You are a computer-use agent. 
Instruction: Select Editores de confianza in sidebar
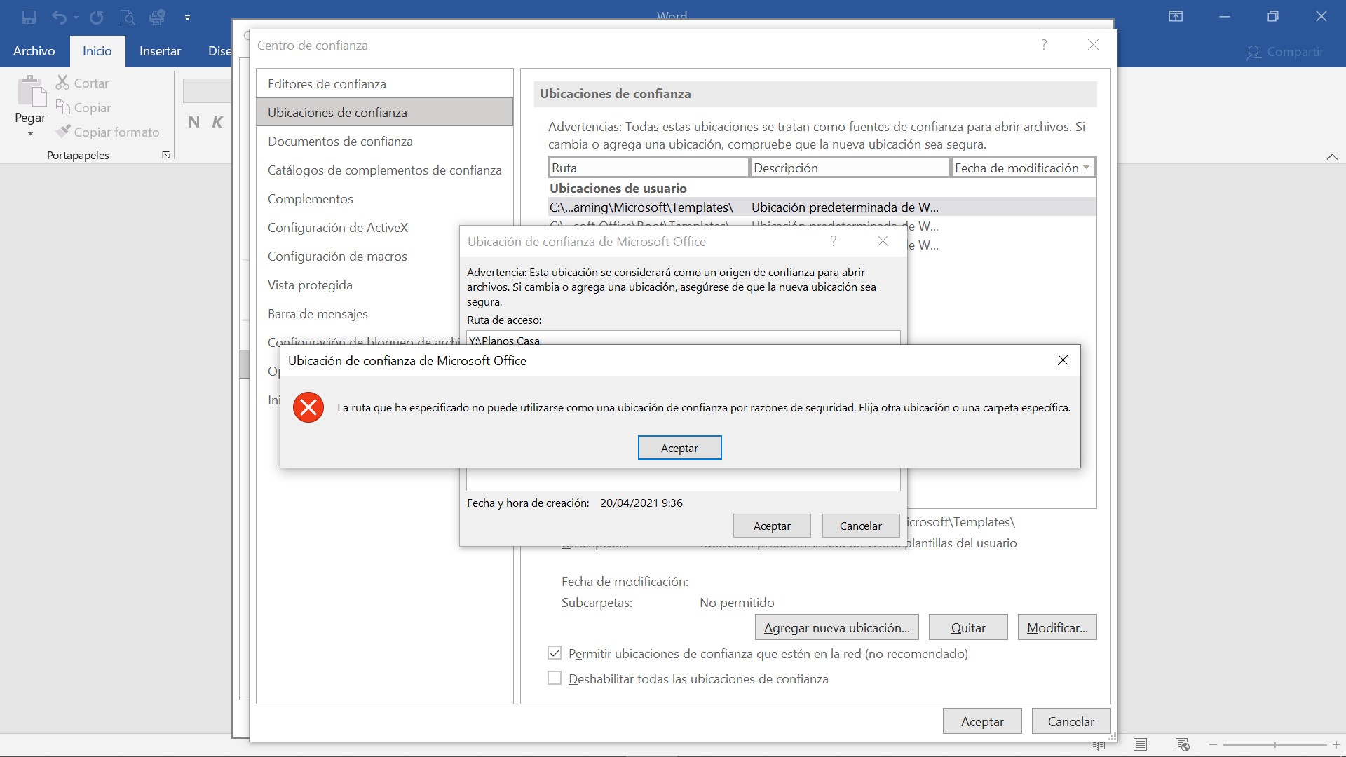point(327,84)
